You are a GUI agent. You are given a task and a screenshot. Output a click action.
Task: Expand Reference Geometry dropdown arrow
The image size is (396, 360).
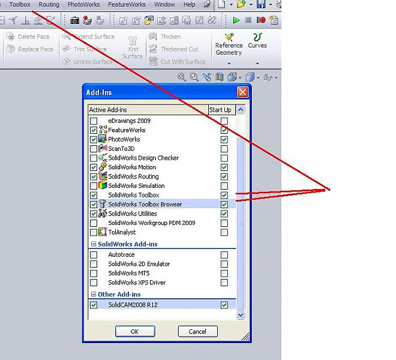click(x=229, y=64)
